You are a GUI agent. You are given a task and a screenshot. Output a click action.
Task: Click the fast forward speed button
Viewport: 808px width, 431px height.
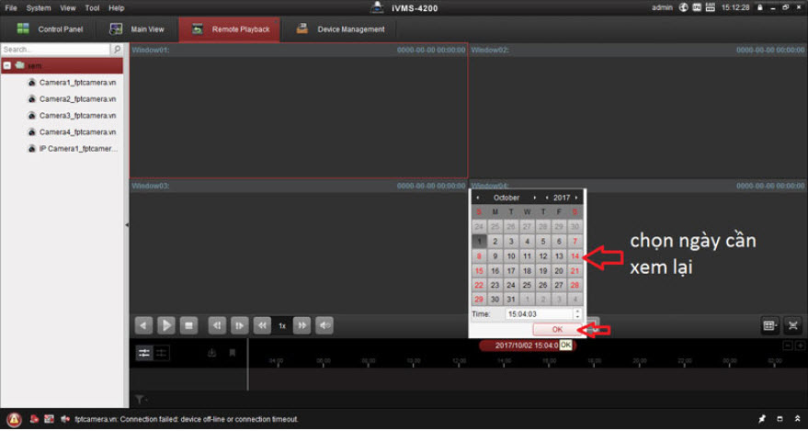(x=302, y=325)
